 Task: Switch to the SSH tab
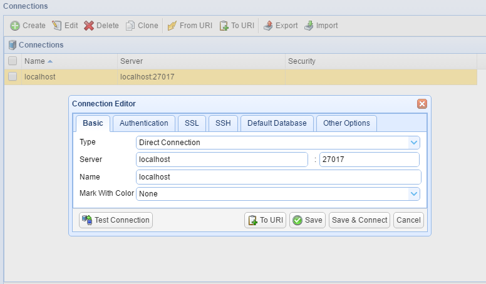pyautogui.click(x=223, y=123)
